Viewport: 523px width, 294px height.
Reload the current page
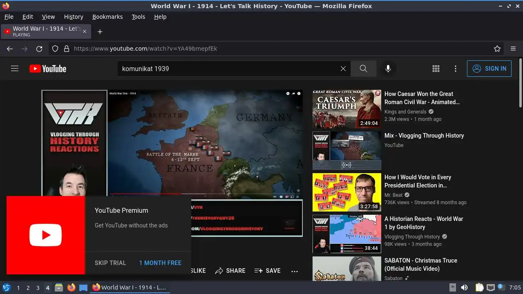tap(39, 49)
